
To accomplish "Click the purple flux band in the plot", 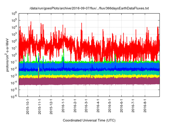I will coord(89,81).
